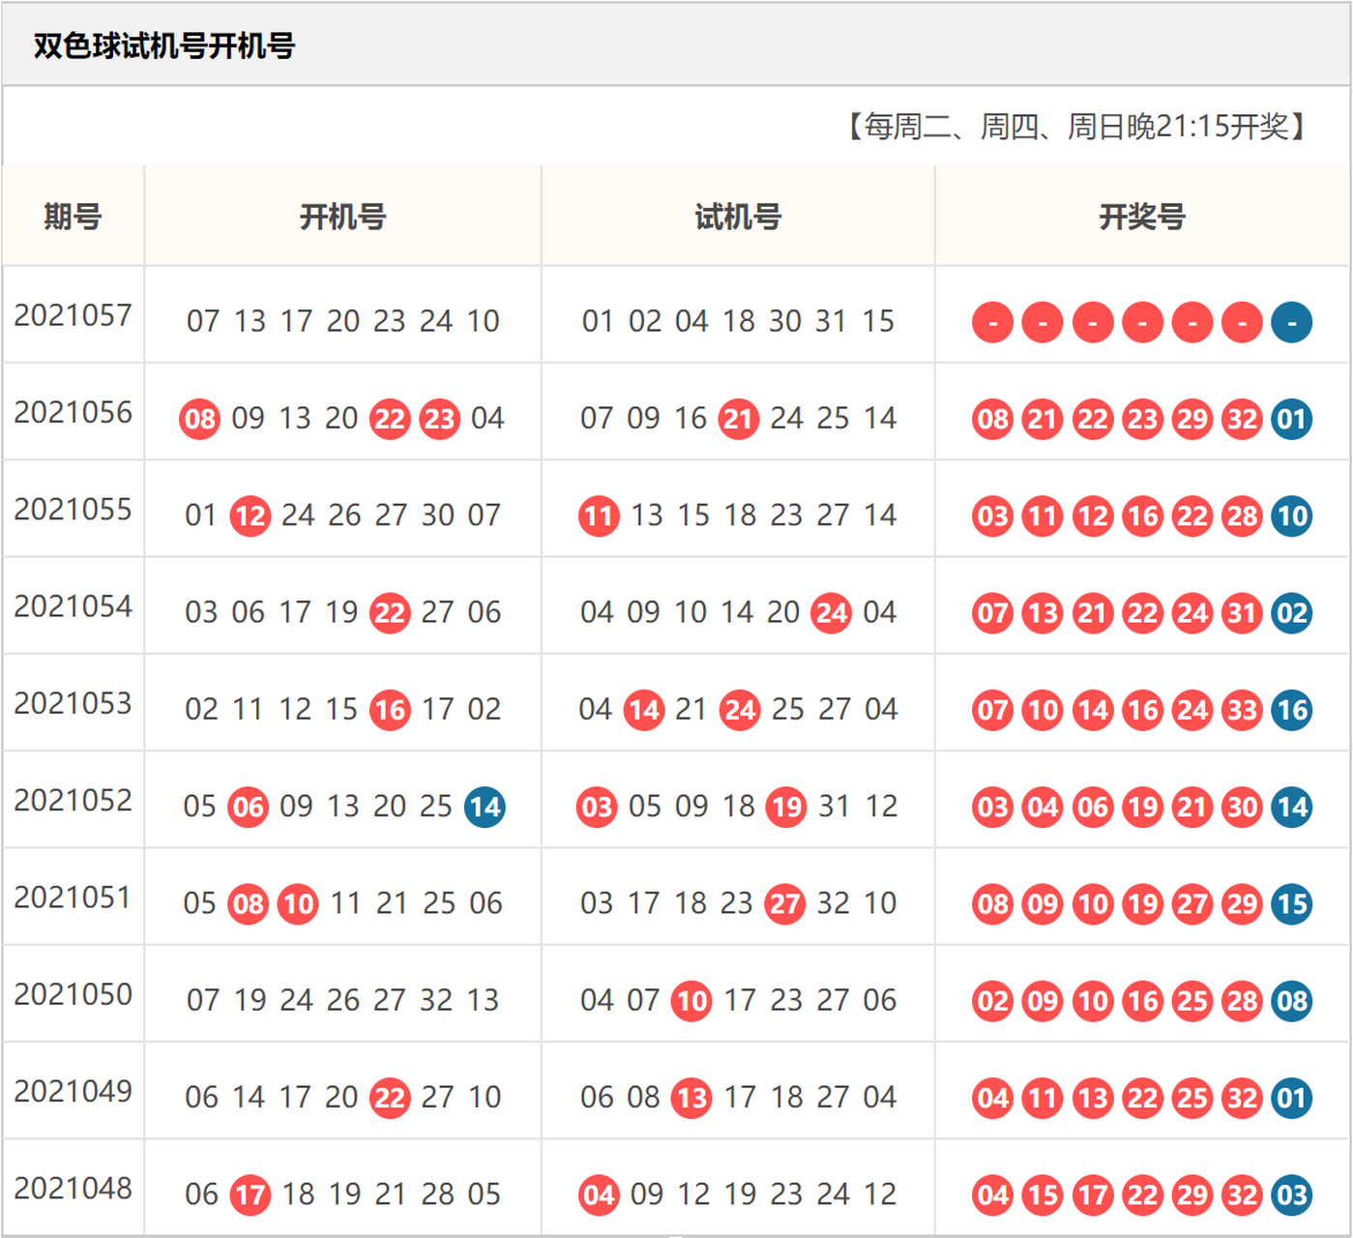Click issue number 2021054
The width and height of the screenshot is (1353, 1238).
click(73, 606)
